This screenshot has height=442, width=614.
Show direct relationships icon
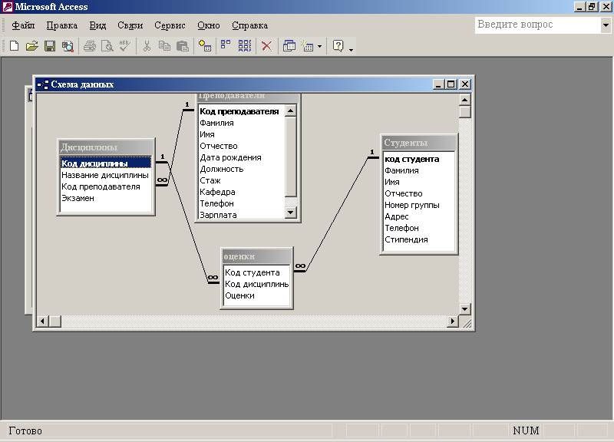[225, 45]
